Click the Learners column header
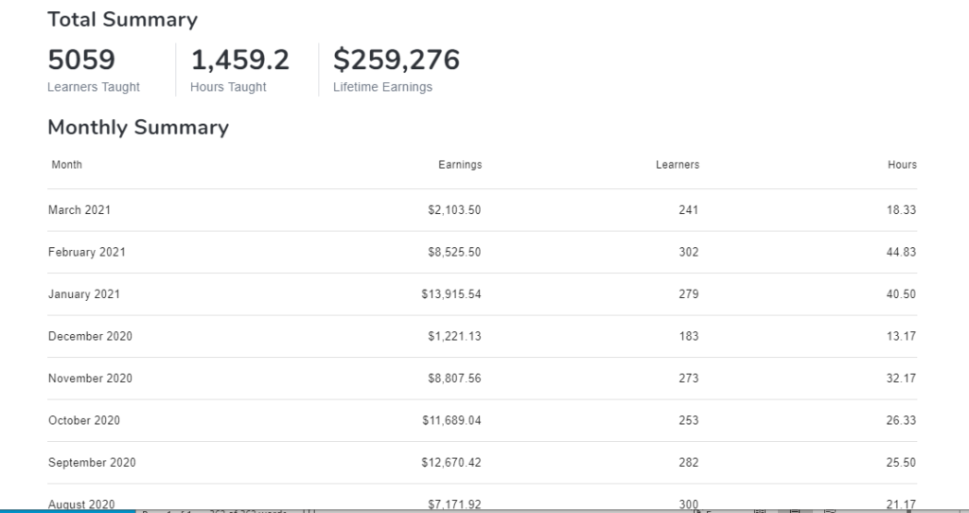Image resolution: width=969 pixels, height=513 pixels. (x=677, y=165)
